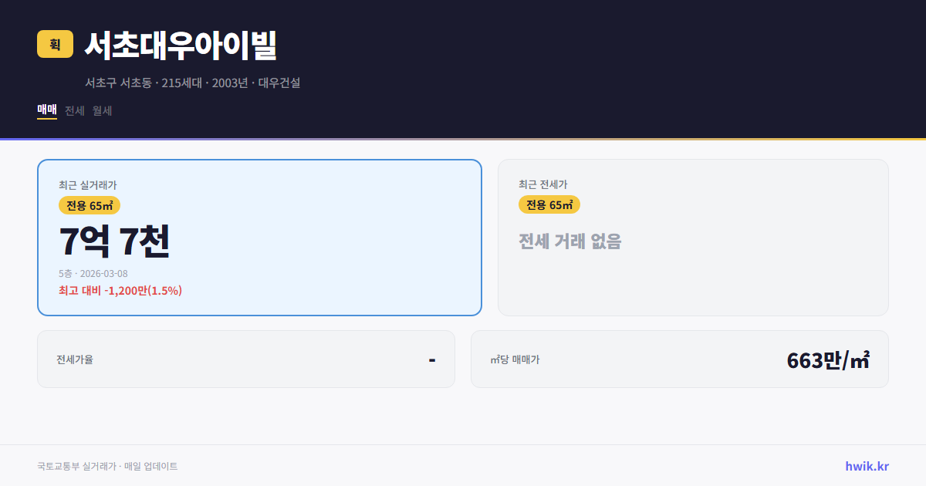Viewport: 926px width, 486px height.
Task: Open the 최근 전세가 card
Action: pos(693,237)
